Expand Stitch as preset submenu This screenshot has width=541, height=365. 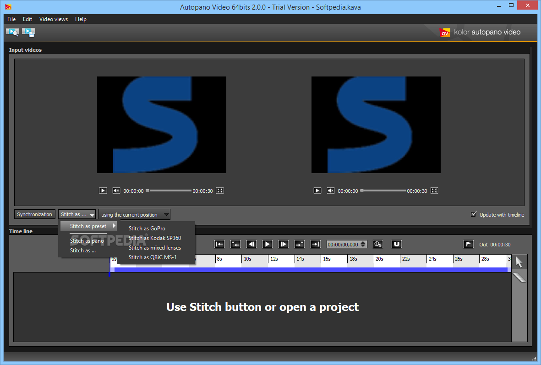click(89, 226)
